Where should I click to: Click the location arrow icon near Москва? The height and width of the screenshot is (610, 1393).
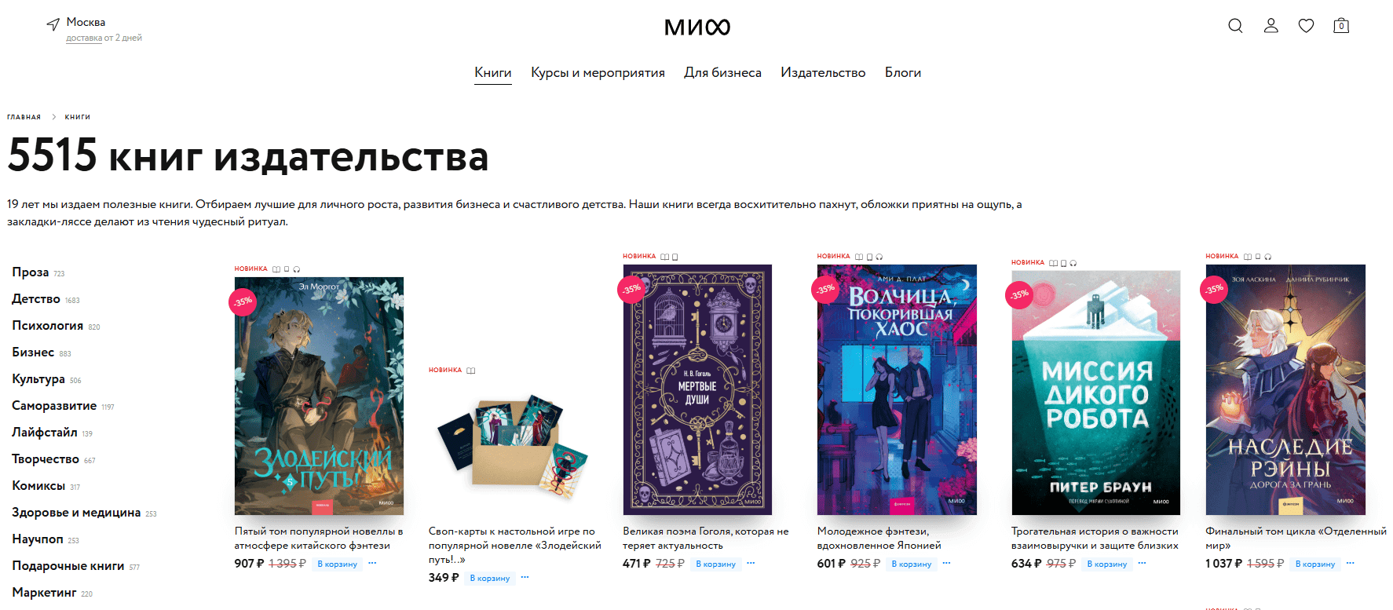click(53, 24)
